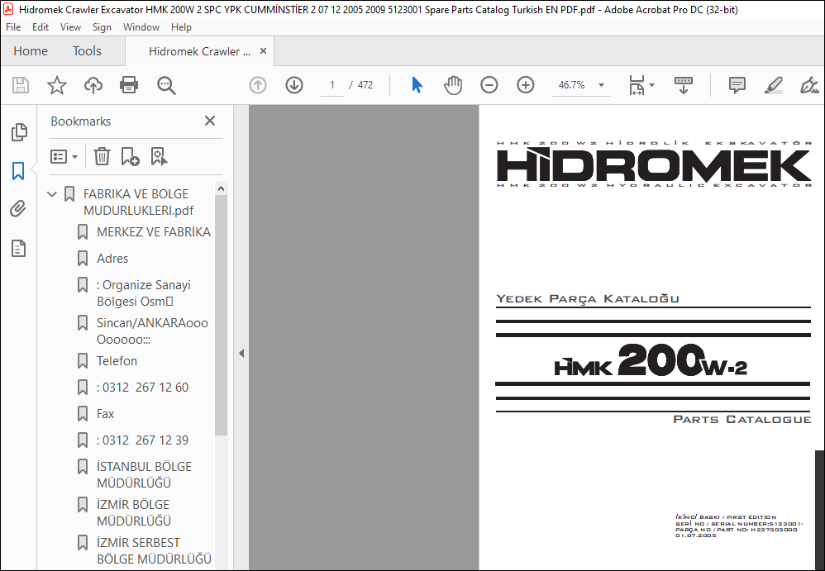Delete selected bookmark trash icon
Screen dimensions: 825x571
(102, 157)
